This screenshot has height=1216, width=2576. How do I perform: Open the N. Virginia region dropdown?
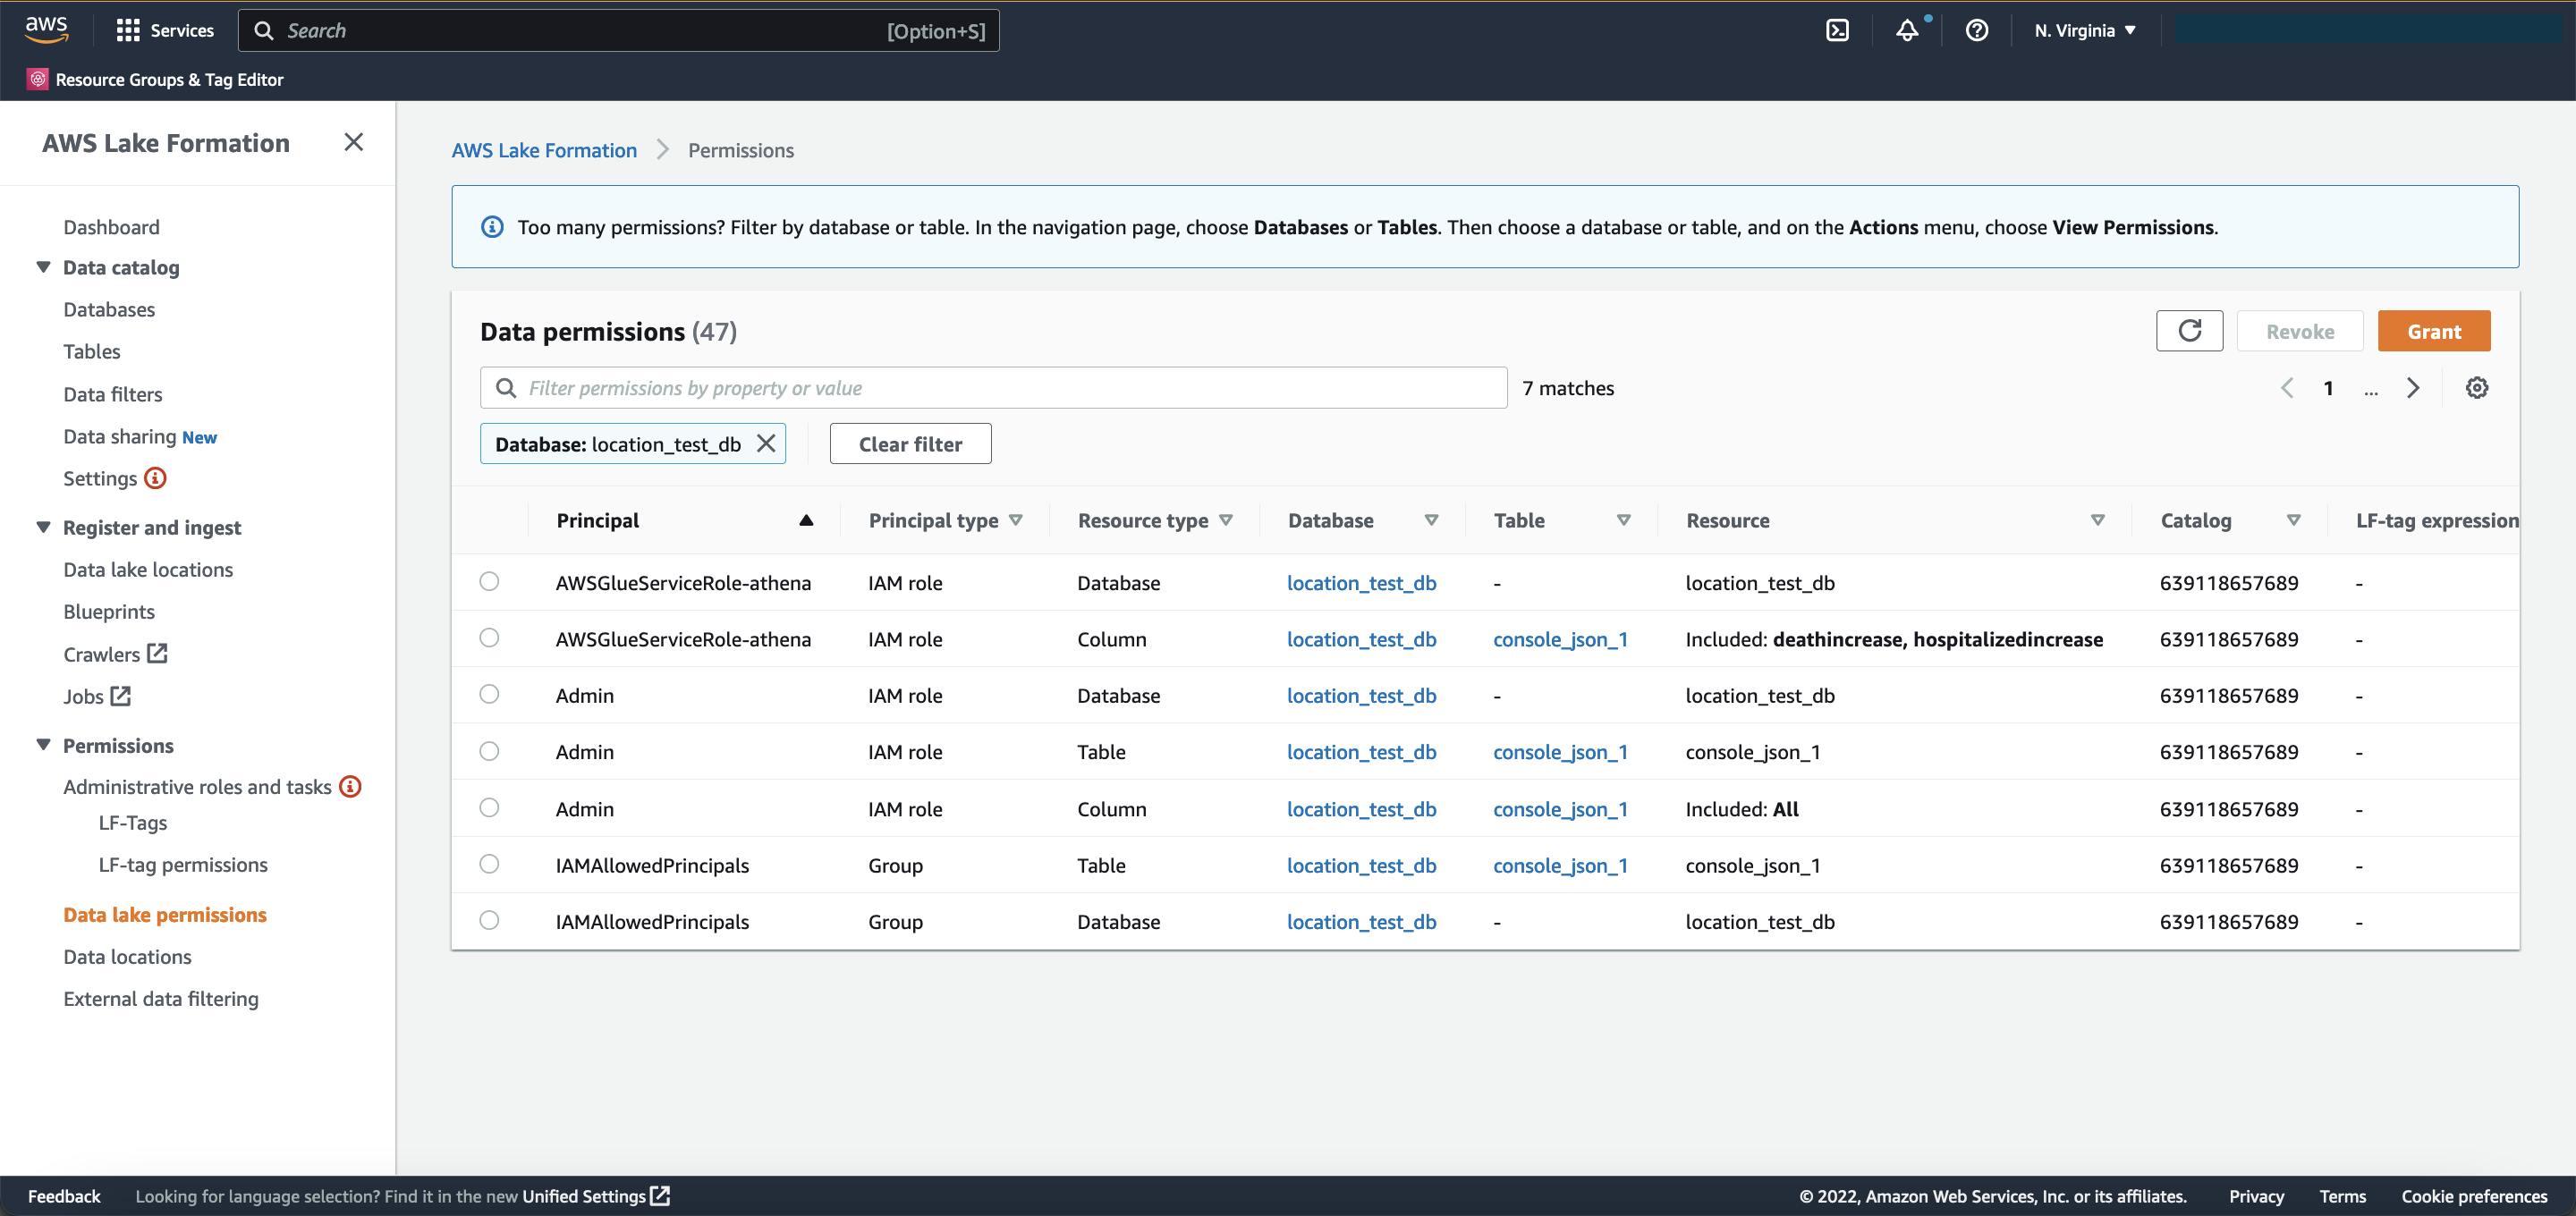click(x=2085, y=30)
